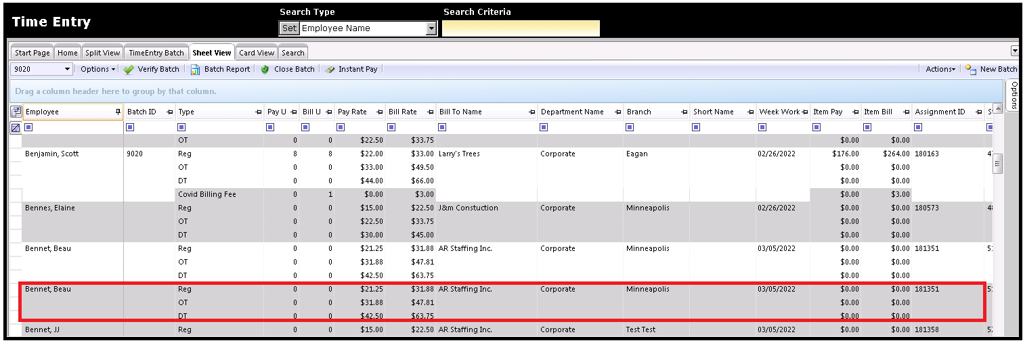Click the 02/26/2022 week cell for Benjamin, Scott
The width and height of the screenshot is (1023, 343).
783,154
